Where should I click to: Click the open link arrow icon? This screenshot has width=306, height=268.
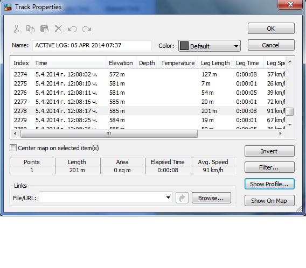coord(182,198)
